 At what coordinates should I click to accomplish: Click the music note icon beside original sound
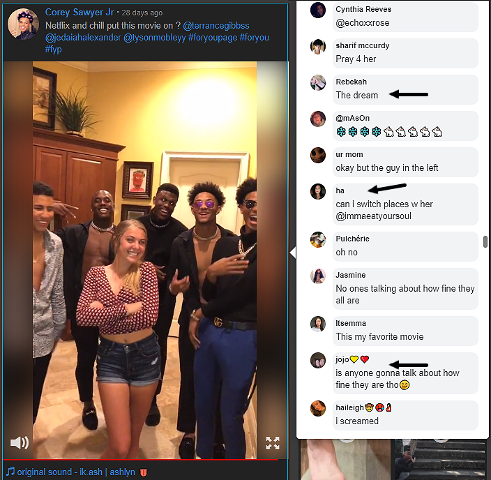10,471
